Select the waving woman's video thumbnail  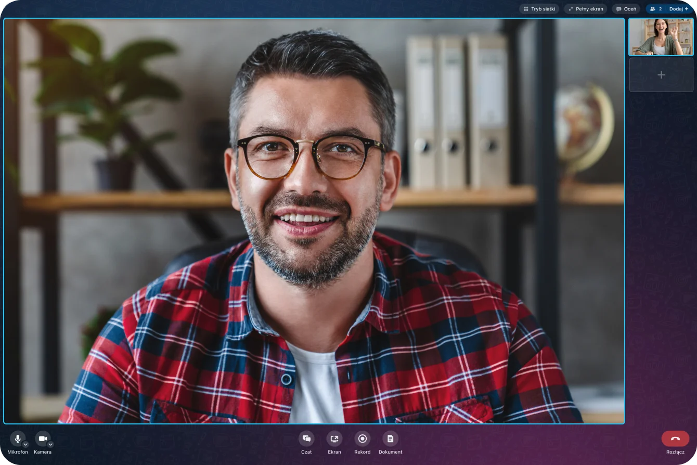coord(661,37)
